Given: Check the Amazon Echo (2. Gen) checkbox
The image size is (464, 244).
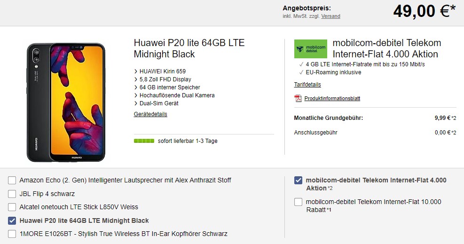Looking at the screenshot, I should [x=12, y=180].
